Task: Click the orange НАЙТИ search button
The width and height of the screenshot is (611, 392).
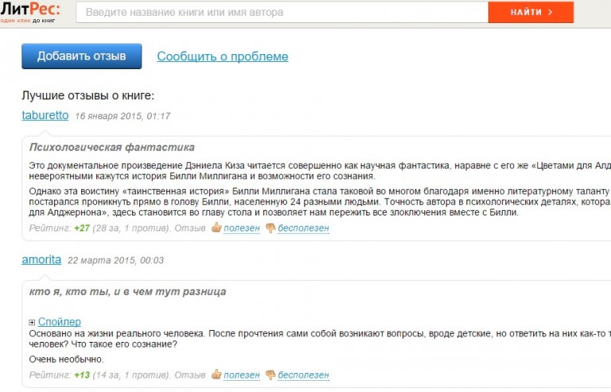Action: tap(531, 12)
